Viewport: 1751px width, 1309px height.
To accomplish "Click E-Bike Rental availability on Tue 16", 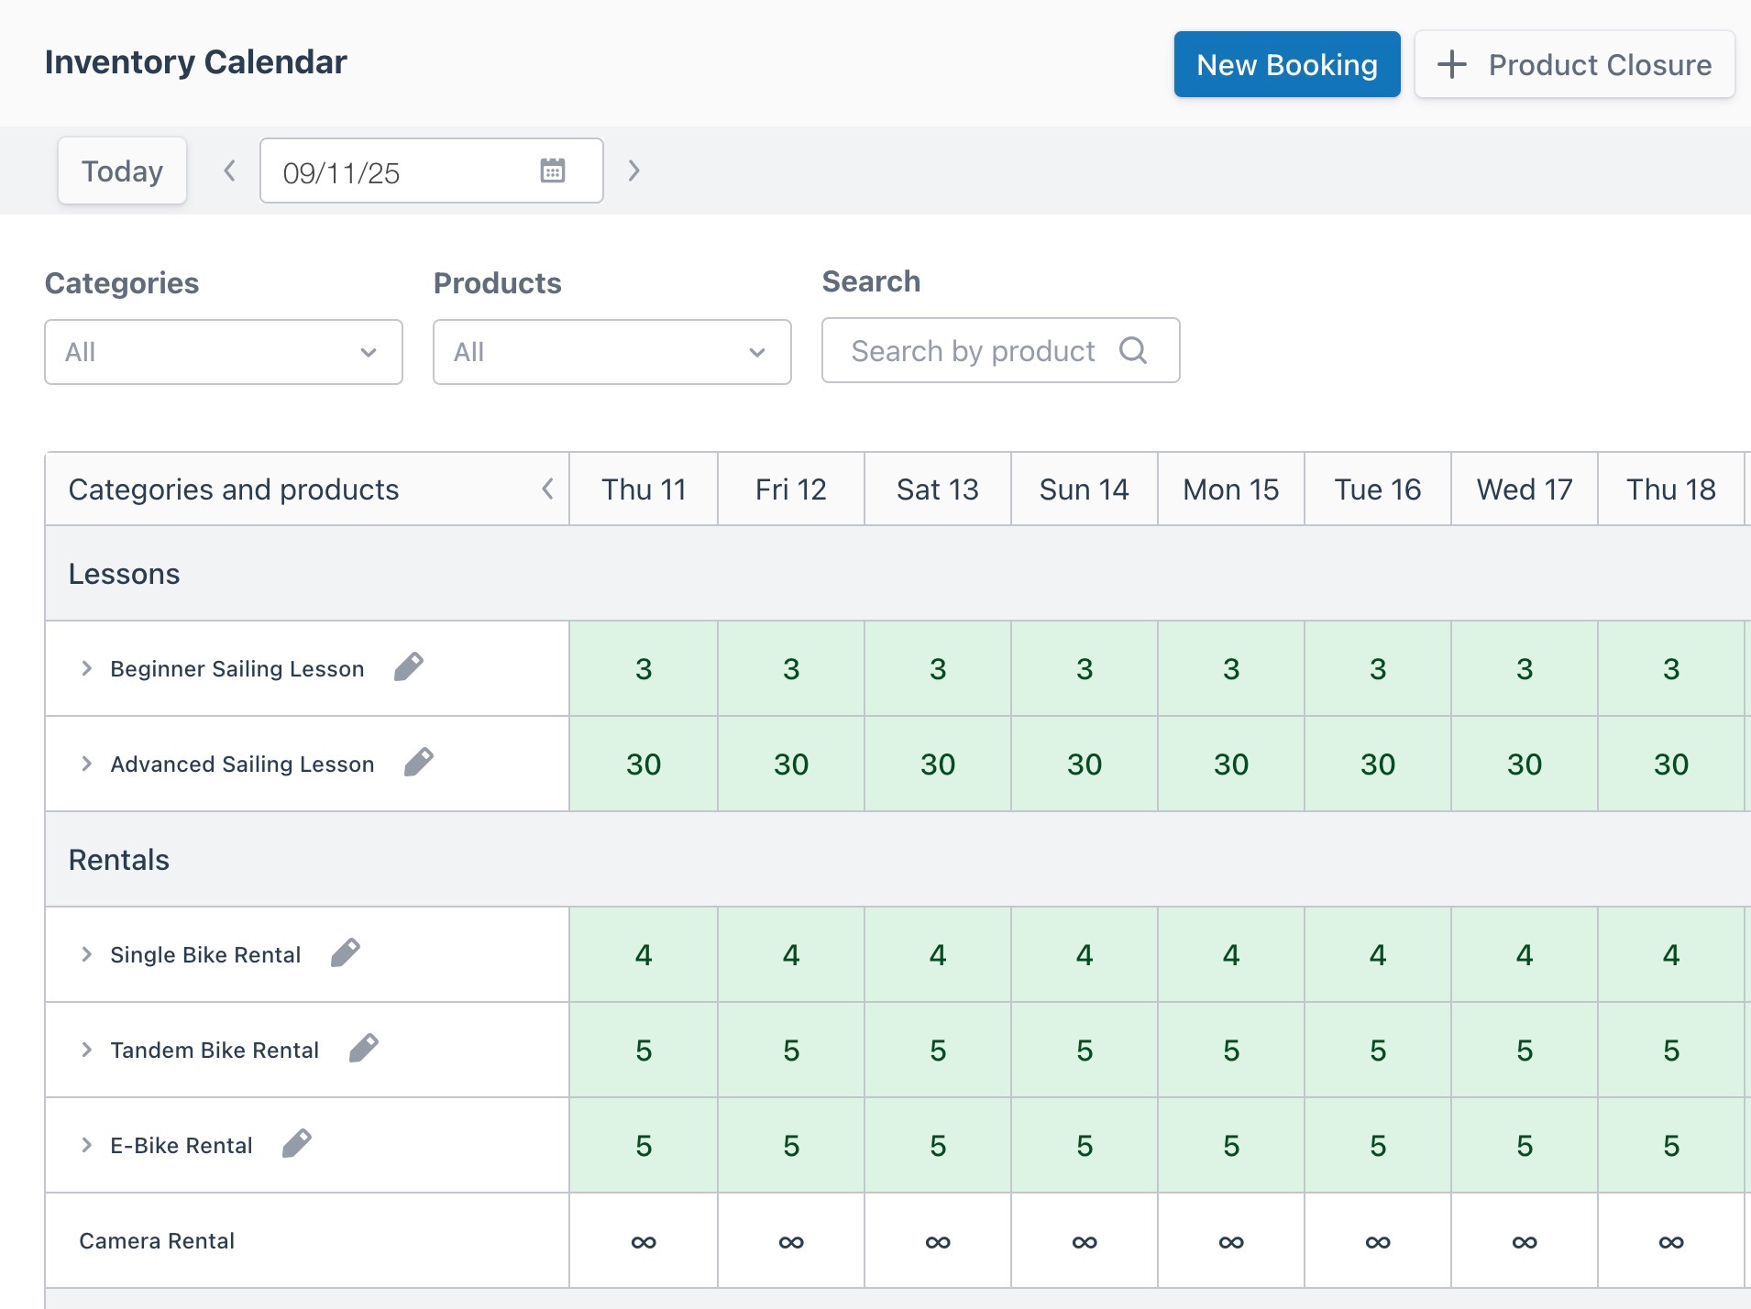I will click(1378, 1145).
